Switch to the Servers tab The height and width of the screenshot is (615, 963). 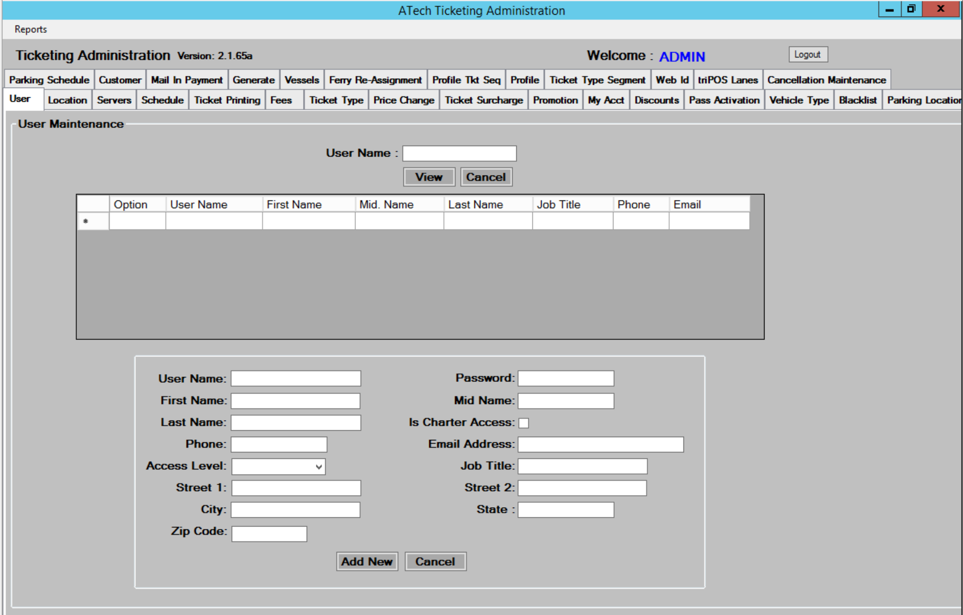pos(114,100)
